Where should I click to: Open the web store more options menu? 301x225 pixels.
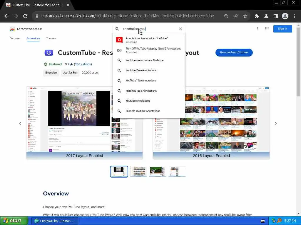(257, 29)
